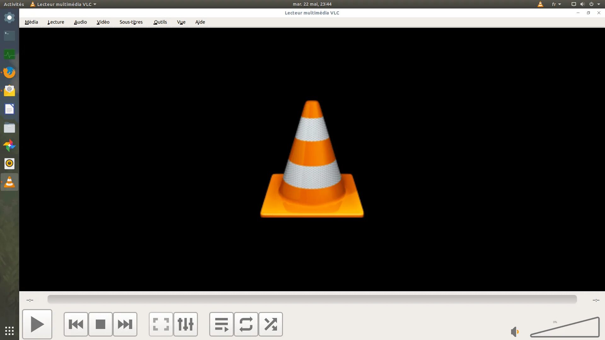Open LibreOffice Writer from the dock

(9, 109)
